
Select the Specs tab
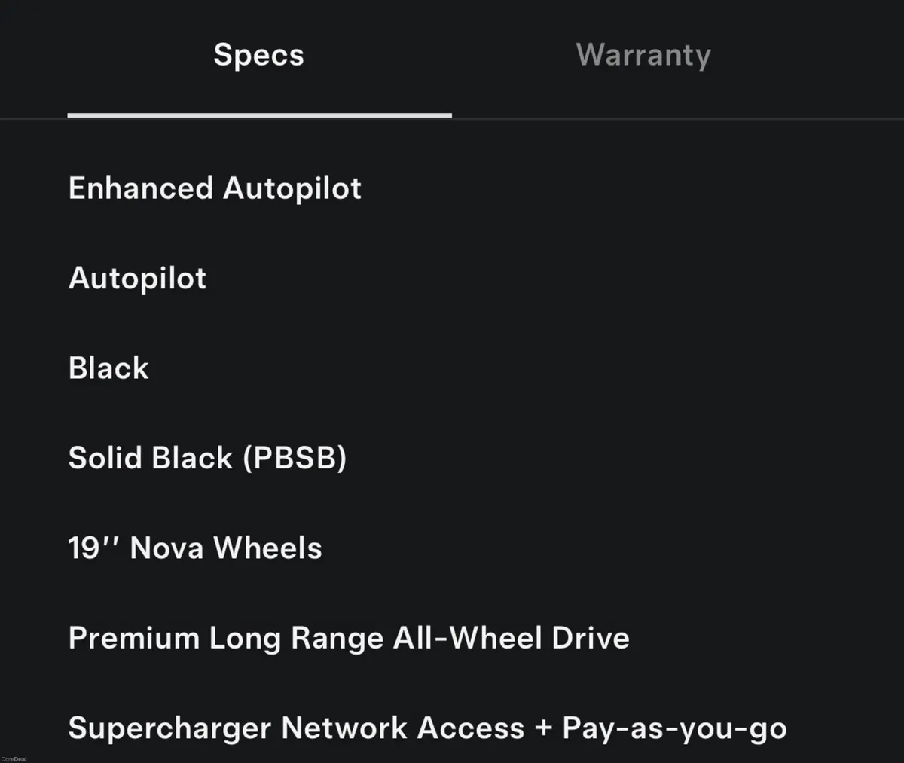[258, 54]
